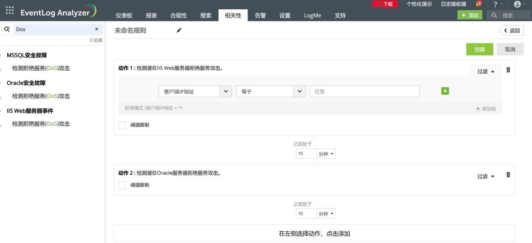Enable threshold limit checkbox for Action 1
Viewport: 532px width, 243px height.
pyautogui.click(x=122, y=125)
